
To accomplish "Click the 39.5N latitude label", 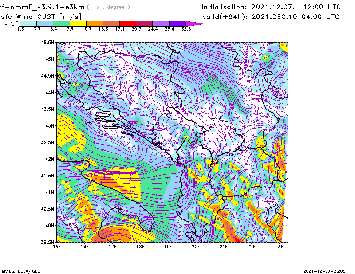I will tap(47, 243).
